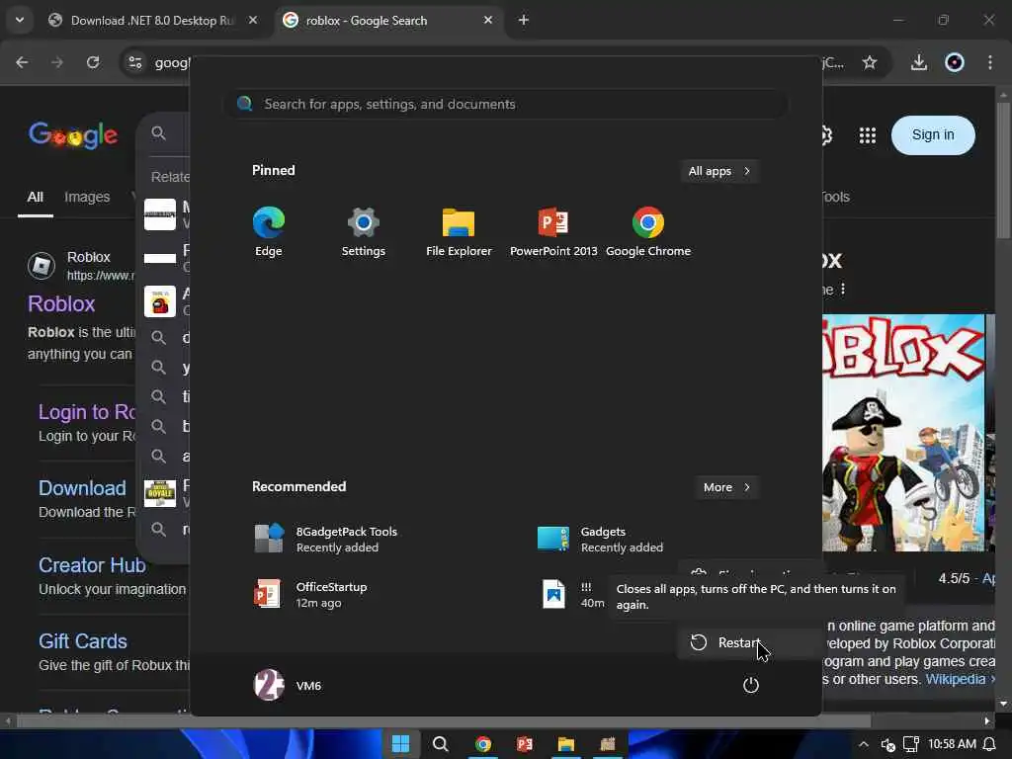
Task: Open the tab search dropdown in Chrome
Action: (20, 20)
